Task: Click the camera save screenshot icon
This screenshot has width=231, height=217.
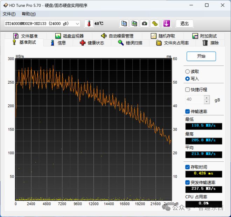Action: 144,23
